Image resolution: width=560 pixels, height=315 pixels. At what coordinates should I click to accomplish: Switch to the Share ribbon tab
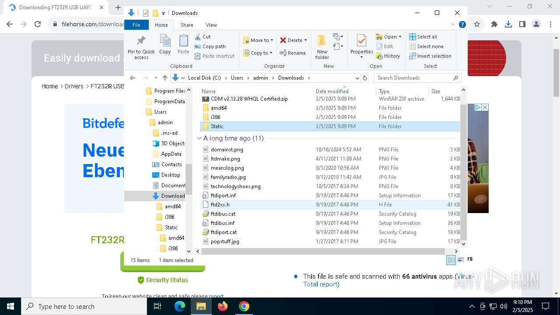click(x=187, y=25)
